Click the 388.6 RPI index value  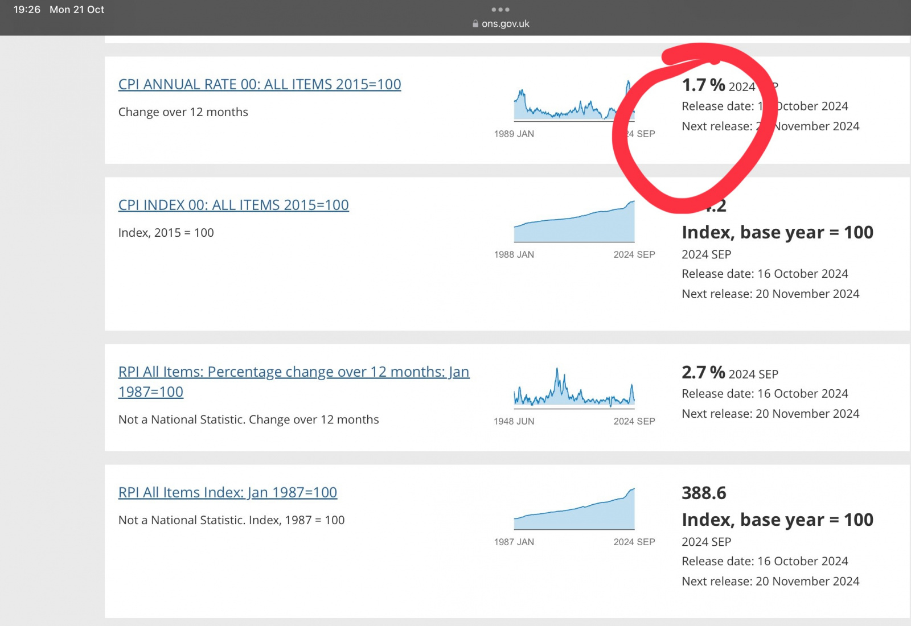point(704,493)
